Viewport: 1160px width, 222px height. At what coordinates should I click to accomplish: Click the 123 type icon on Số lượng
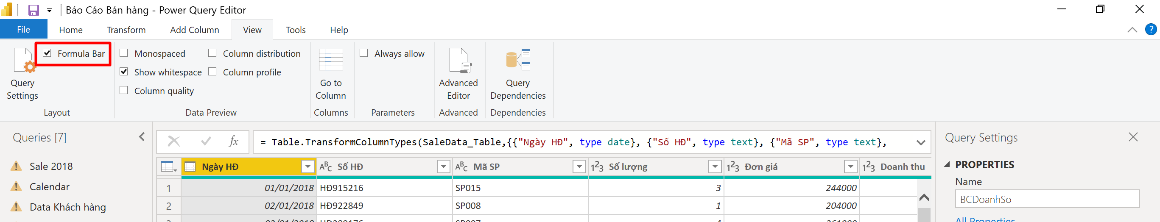point(597,167)
